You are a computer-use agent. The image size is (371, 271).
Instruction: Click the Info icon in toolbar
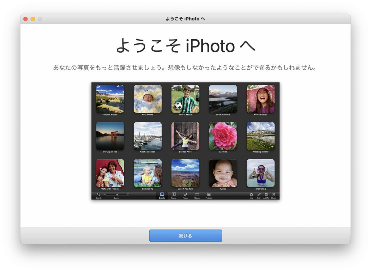pos(251,195)
